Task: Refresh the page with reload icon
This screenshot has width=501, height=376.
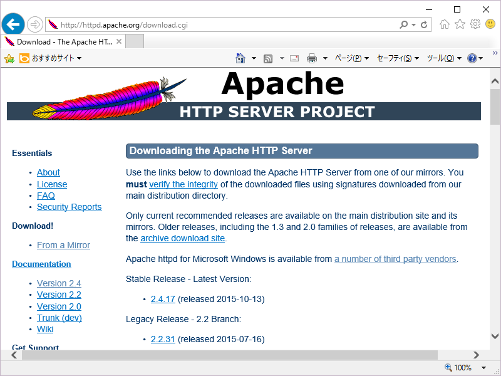Action: [424, 24]
